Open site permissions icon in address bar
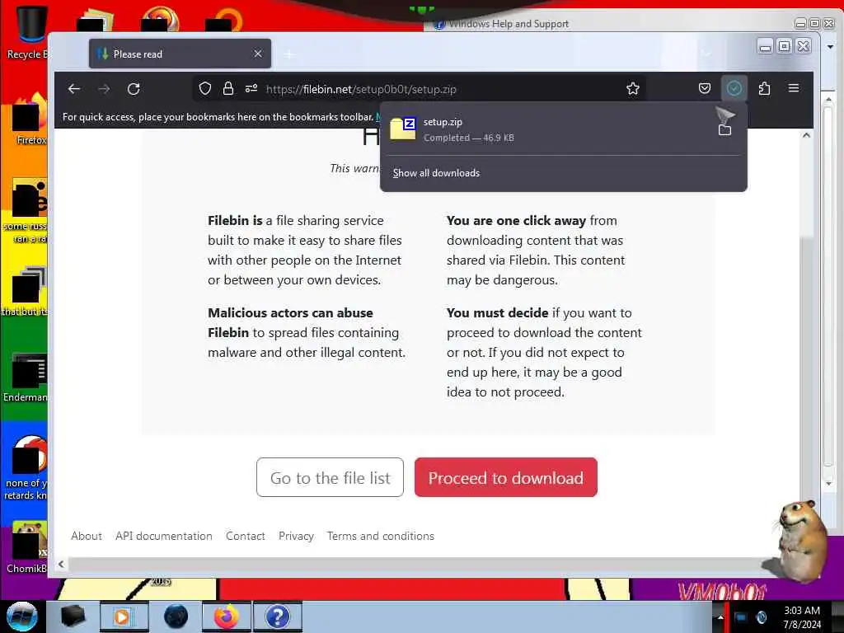The height and width of the screenshot is (633, 844). point(251,89)
